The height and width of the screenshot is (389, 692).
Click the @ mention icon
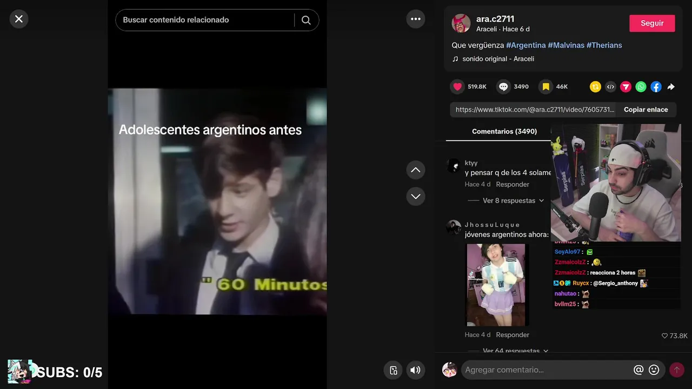[x=638, y=370]
